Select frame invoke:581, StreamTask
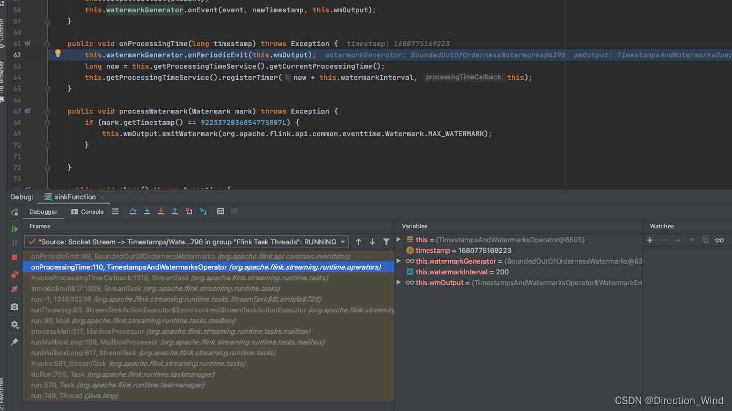This screenshot has width=732, height=411. (x=208, y=363)
